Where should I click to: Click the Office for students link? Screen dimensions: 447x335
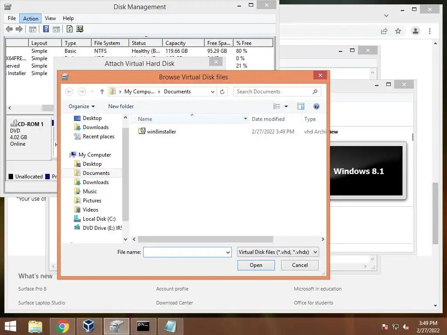(313, 303)
